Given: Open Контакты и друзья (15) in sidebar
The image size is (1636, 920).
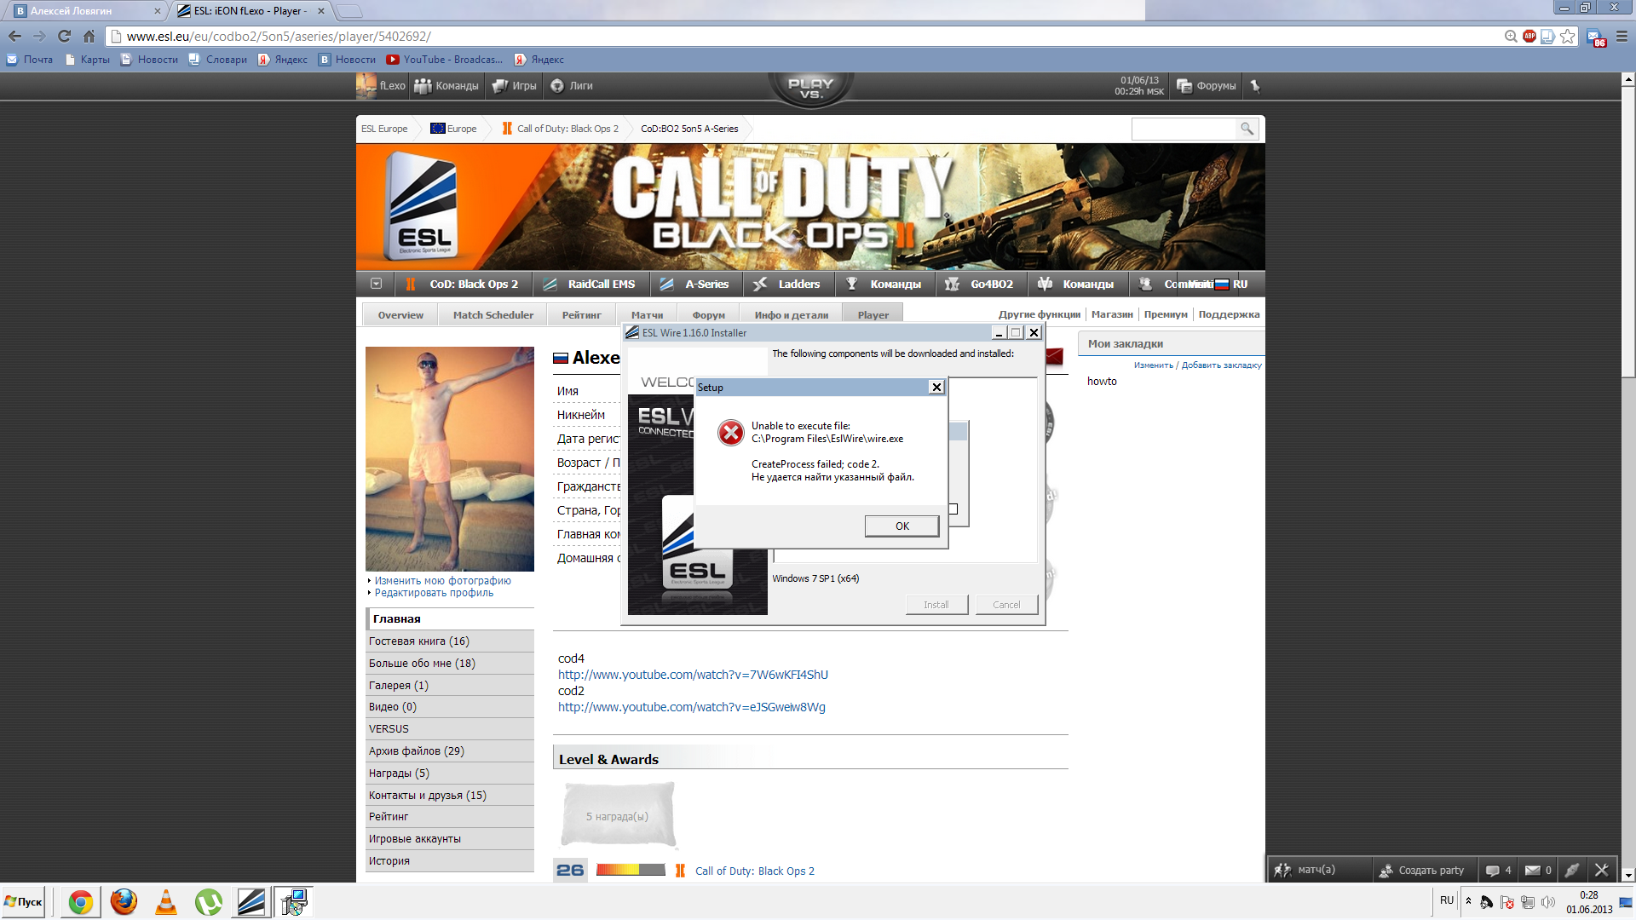Looking at the screenshot, I should [x=450, y=796].
